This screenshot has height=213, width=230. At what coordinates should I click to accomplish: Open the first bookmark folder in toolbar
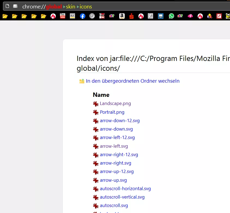(x=5, y=16)
